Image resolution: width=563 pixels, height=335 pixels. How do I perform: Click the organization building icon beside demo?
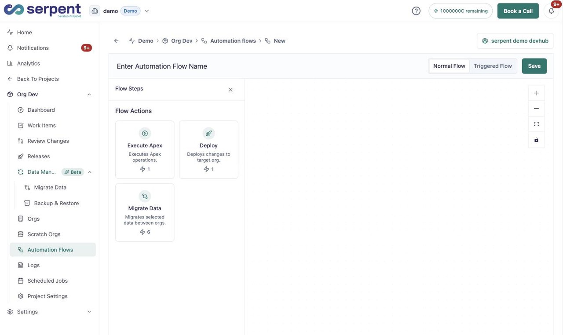tap(95, 11)
